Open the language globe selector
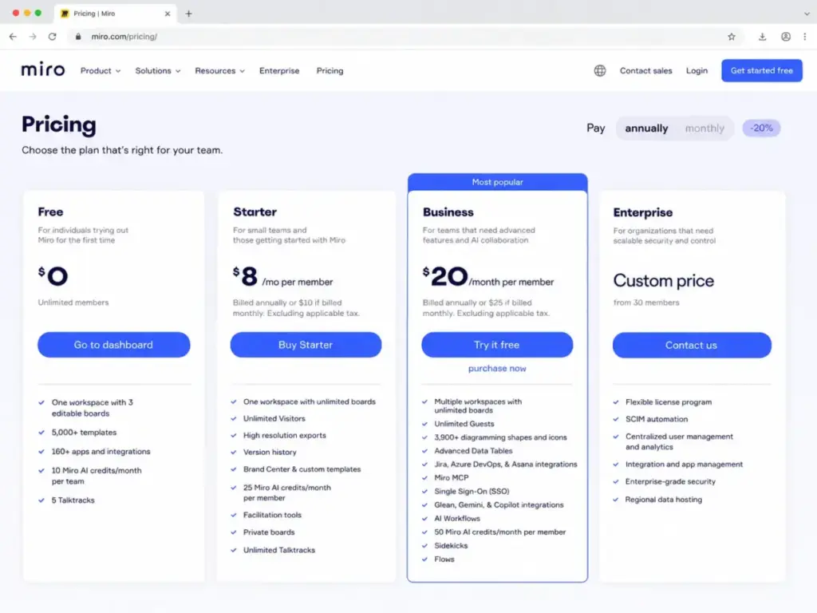The image size is (817, 613). click(600, 70)
